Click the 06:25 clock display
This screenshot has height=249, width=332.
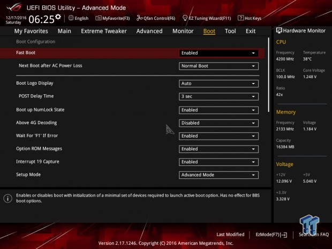tap(42, 19)
